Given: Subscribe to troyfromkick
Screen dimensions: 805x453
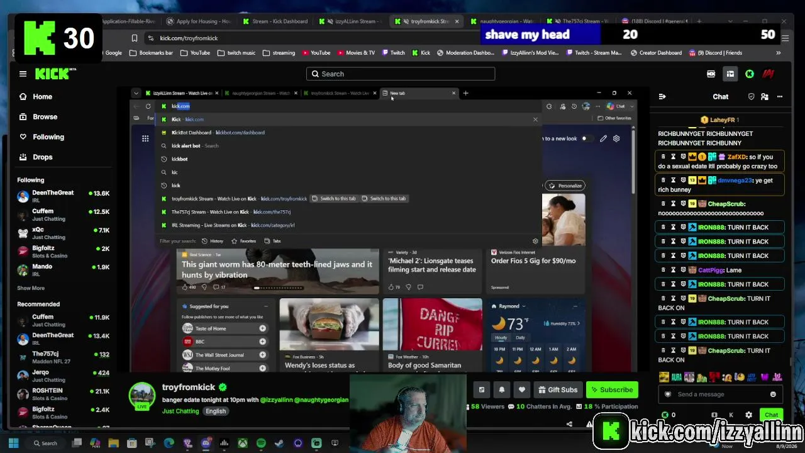Looking at the screenshot, I should pos(612,389).
